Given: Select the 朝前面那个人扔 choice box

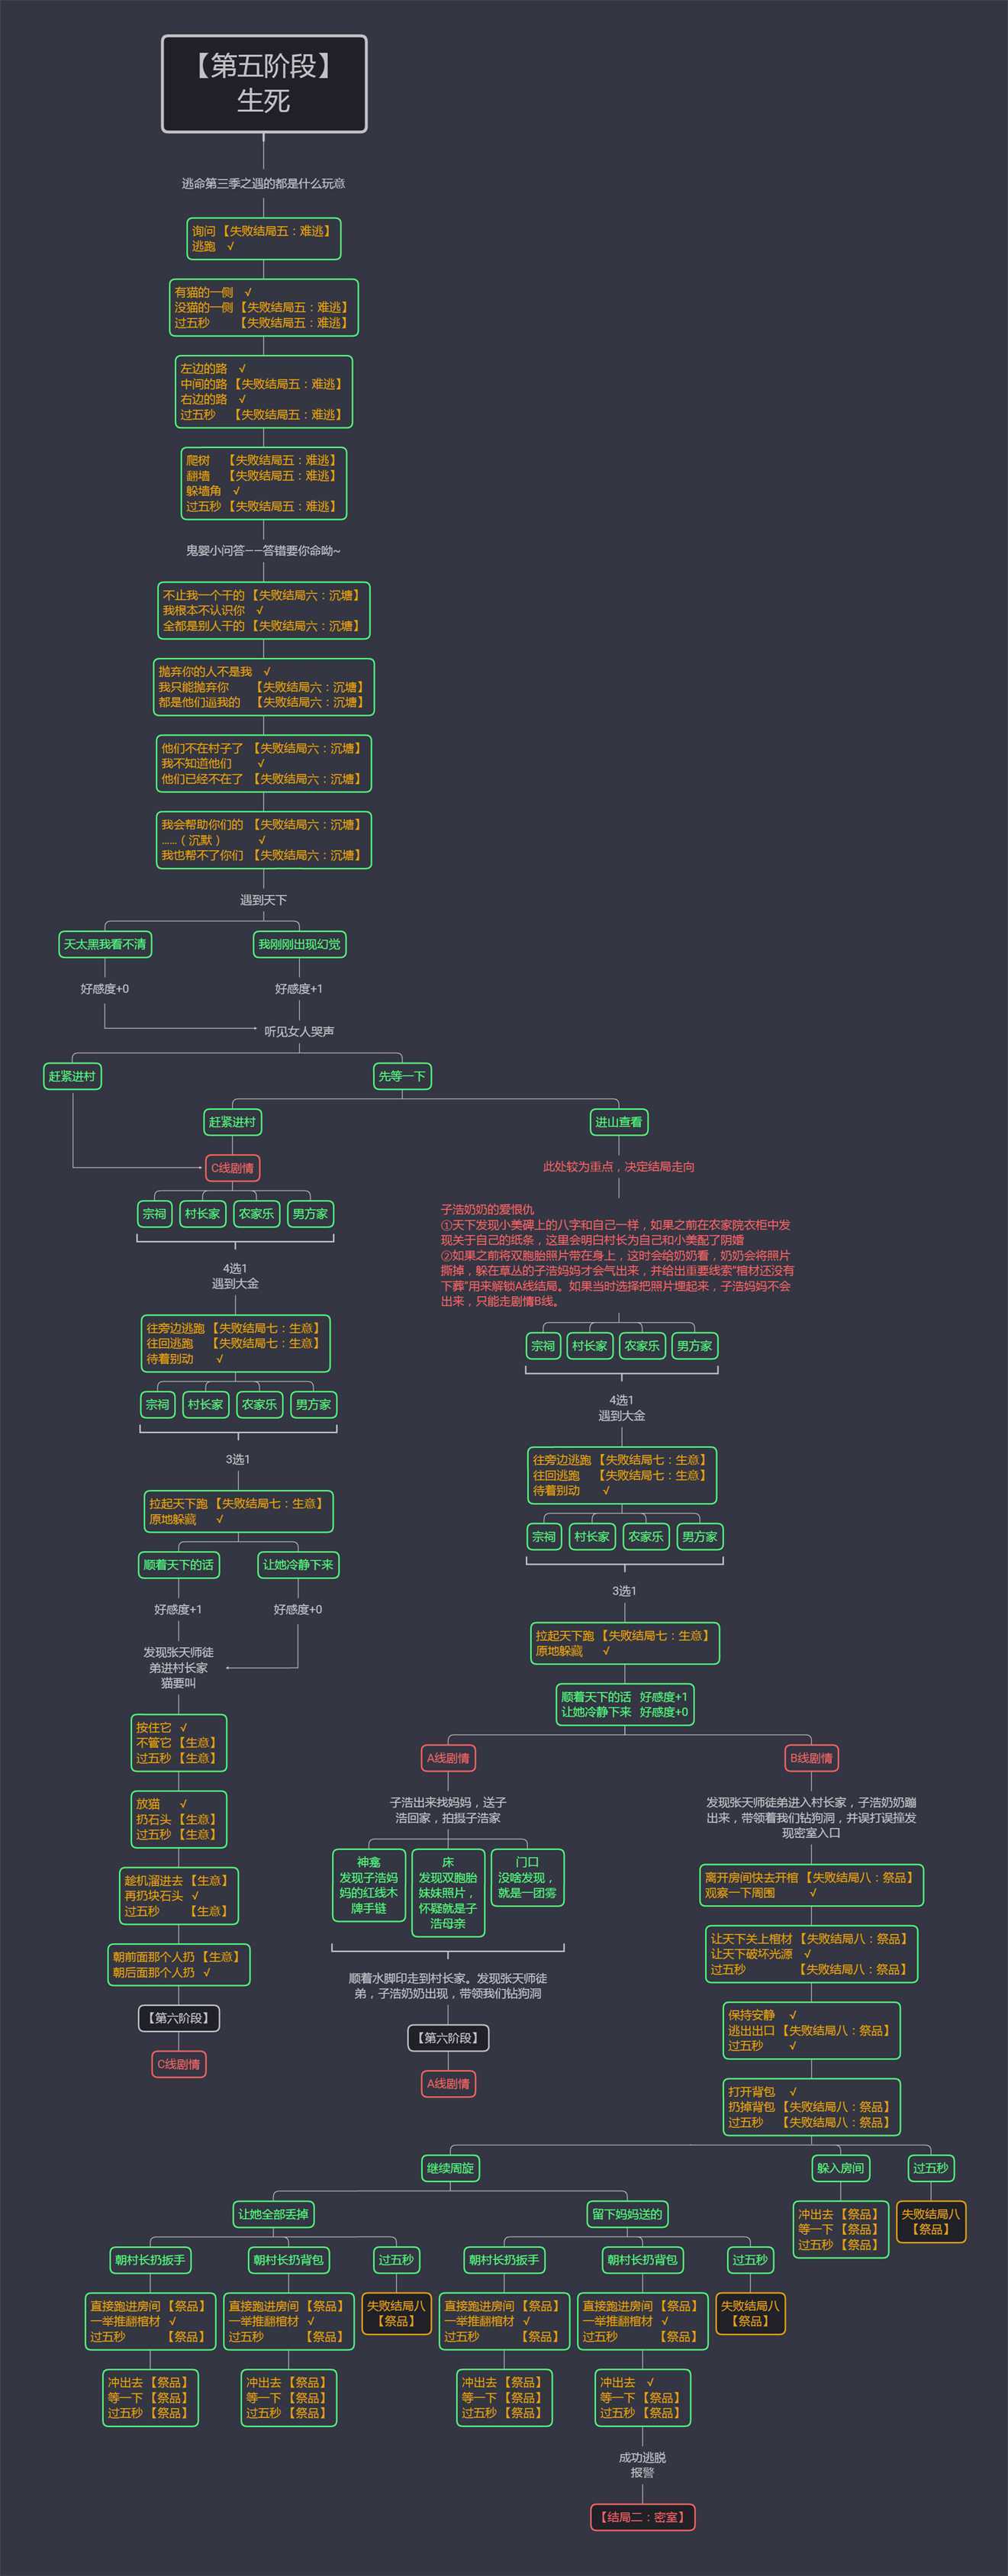Looking at the screenshot, I should 179,1965.
